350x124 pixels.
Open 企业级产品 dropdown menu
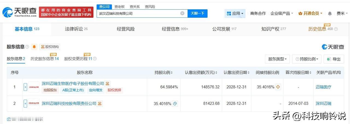coord(282,13)
